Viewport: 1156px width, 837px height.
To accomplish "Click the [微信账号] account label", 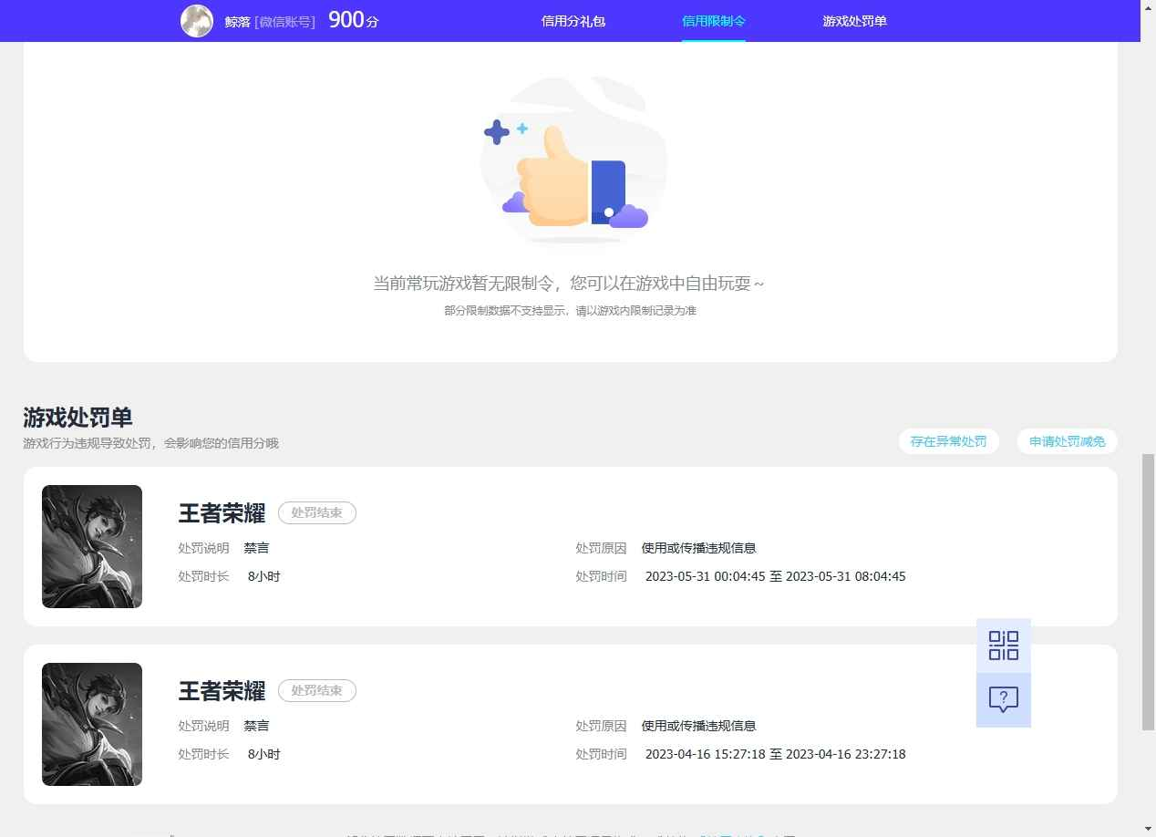I will [x=285, y=21].
